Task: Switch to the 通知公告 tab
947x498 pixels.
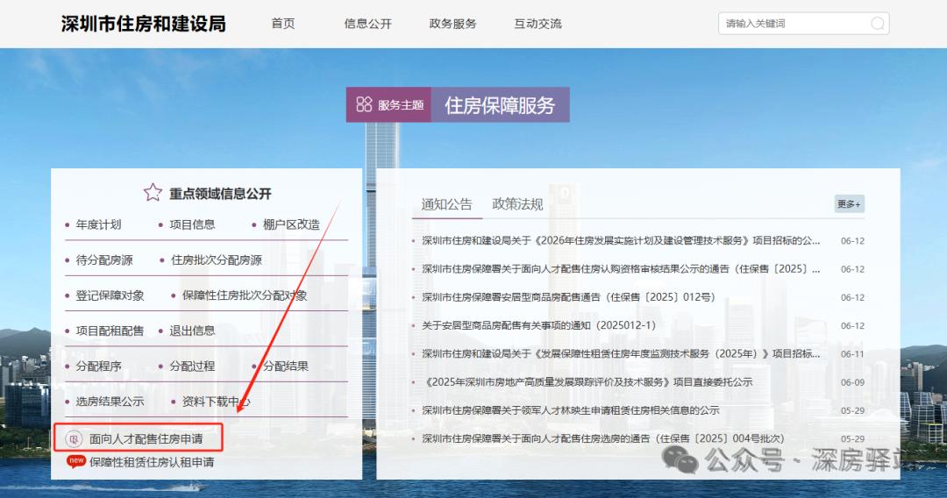Action: pos(446,204)
